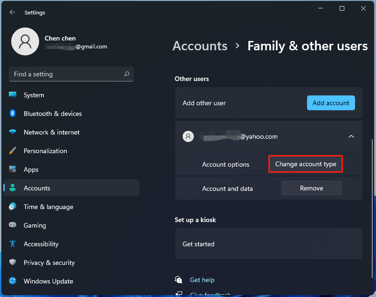Select Accounts in the breadcrumb navigation
The image size is (376, 297).
(199, 46)
